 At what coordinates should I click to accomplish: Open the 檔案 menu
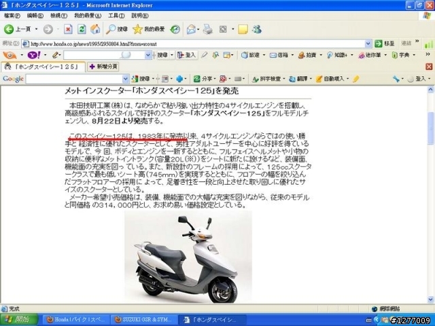pyautogui.click(x=12, y=16)
